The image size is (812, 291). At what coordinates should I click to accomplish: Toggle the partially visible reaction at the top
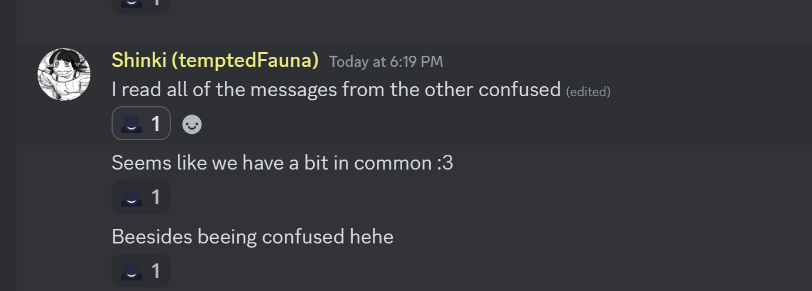tap(141, 5)
